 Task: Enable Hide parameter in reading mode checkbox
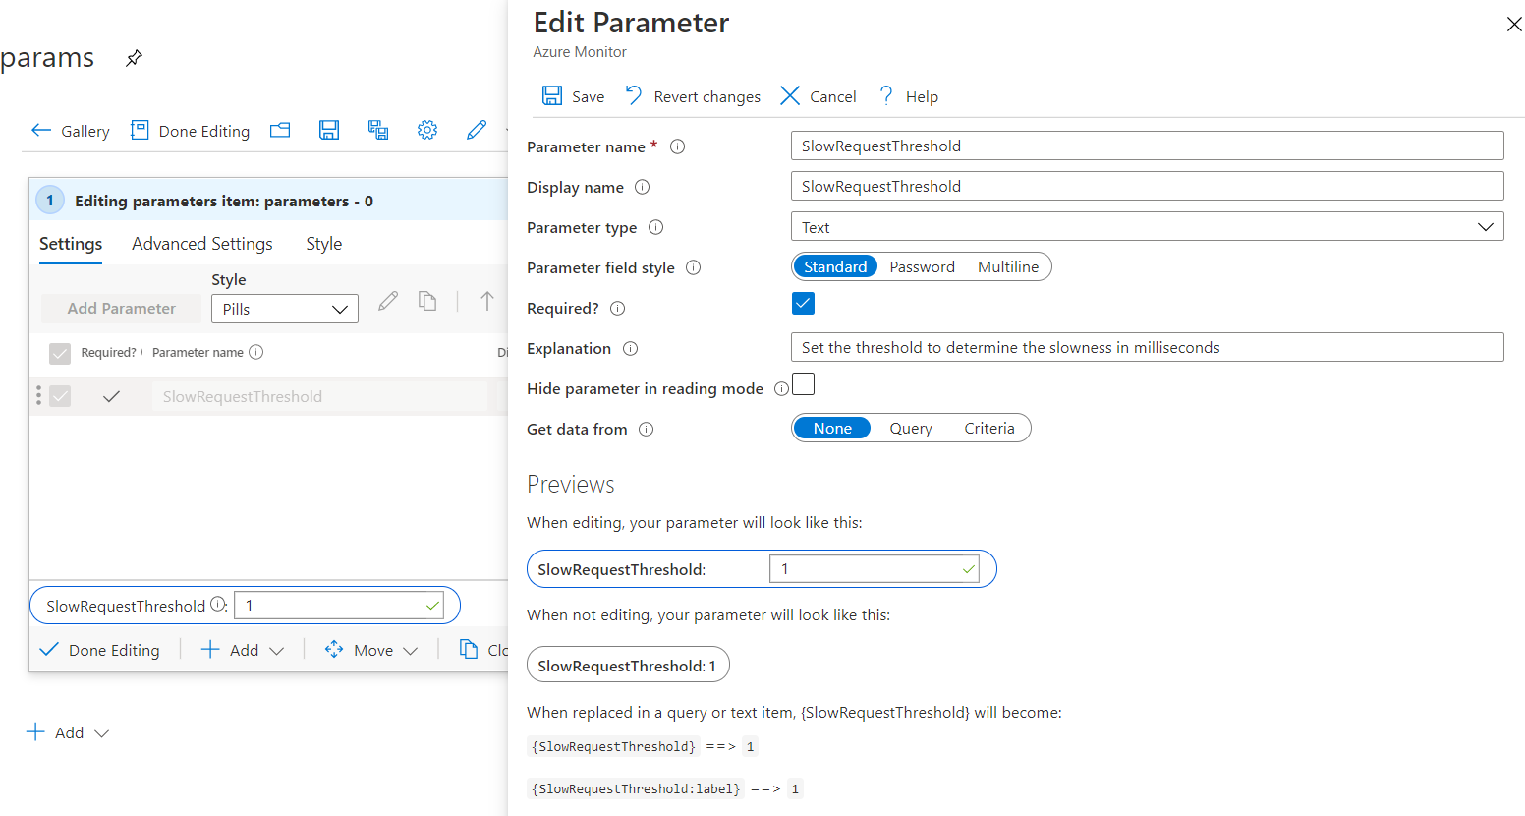pyautogui.click(x=803, y=384)
